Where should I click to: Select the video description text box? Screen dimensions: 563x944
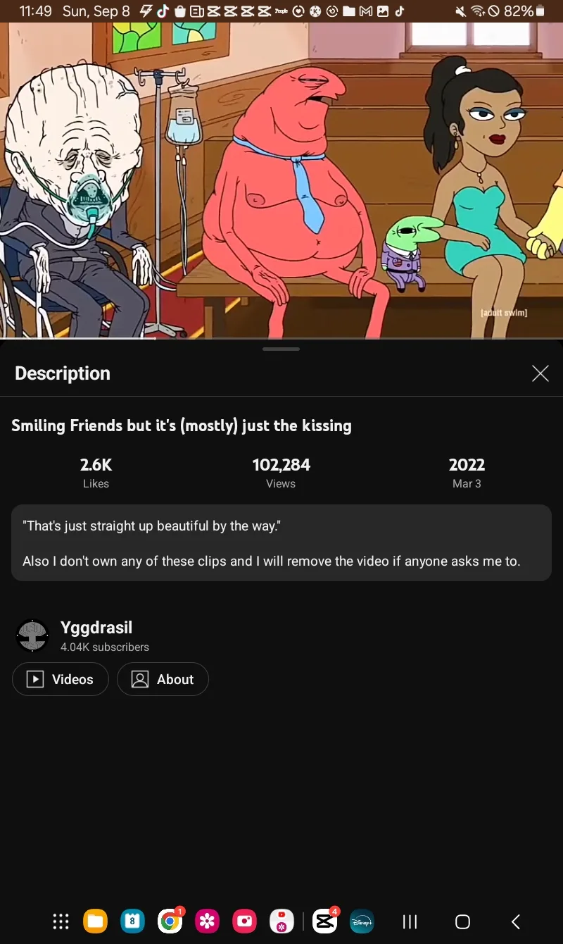281,542
